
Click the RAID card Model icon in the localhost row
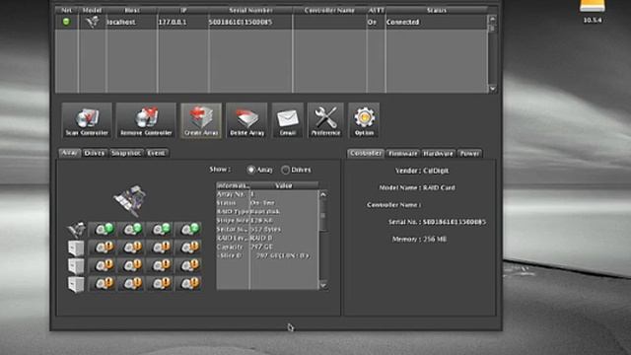[92, 22]
